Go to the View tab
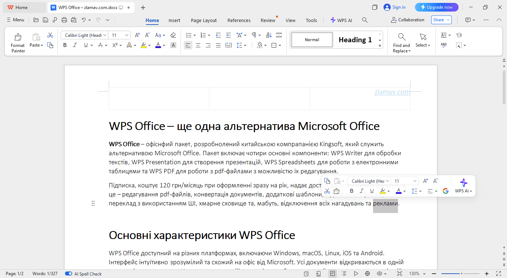 (x=290, y=20)
